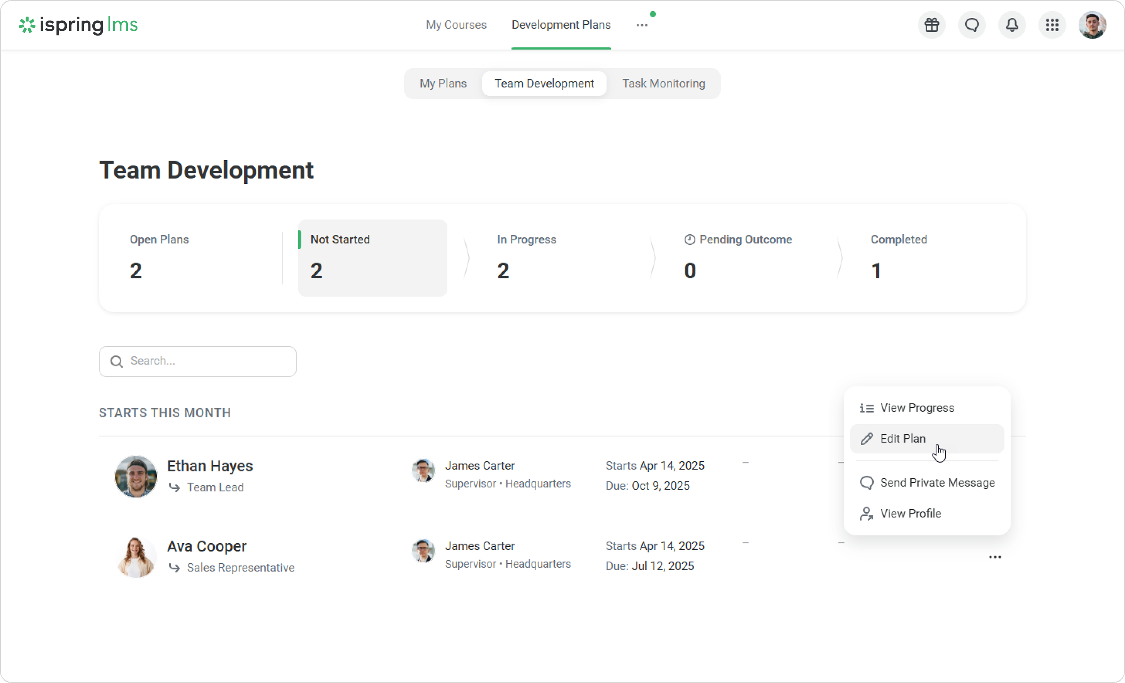This screenshot has width=1125, height=683.
Task: Switch to the Task Monitoring tab
Action: (x=663, y=83)
